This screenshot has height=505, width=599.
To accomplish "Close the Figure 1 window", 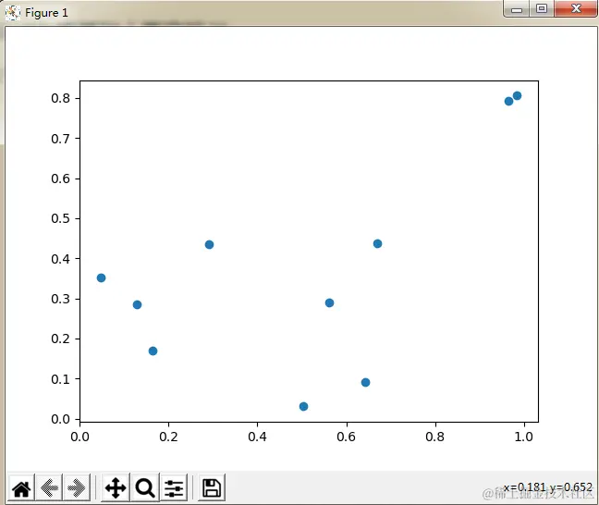I will coord(576,9).
